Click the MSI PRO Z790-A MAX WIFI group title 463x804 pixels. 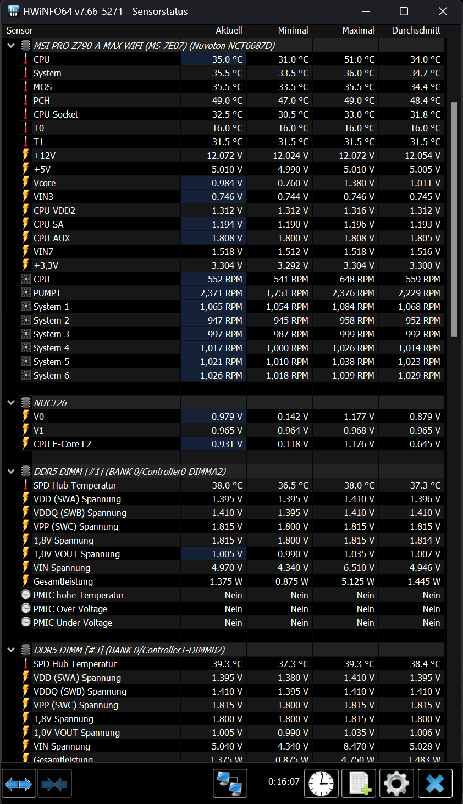[154, 46]
